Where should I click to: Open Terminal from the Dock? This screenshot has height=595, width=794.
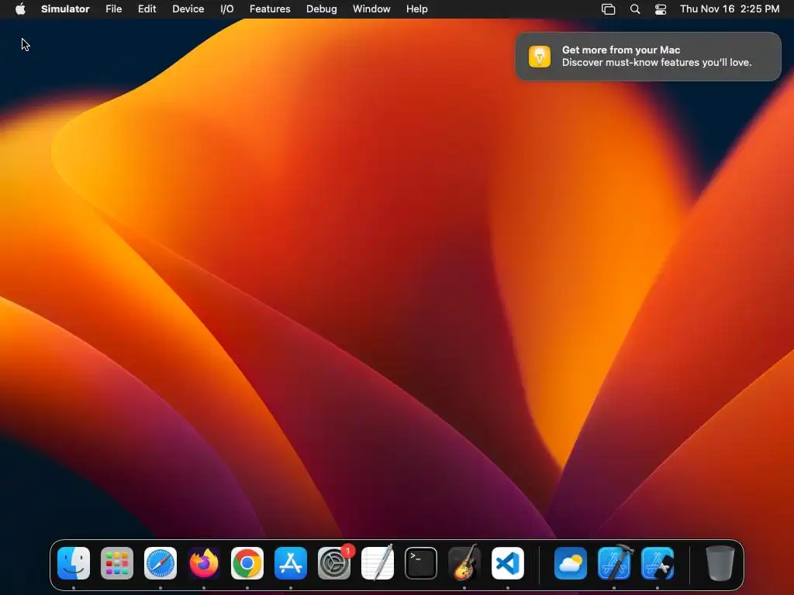[421, 563]
